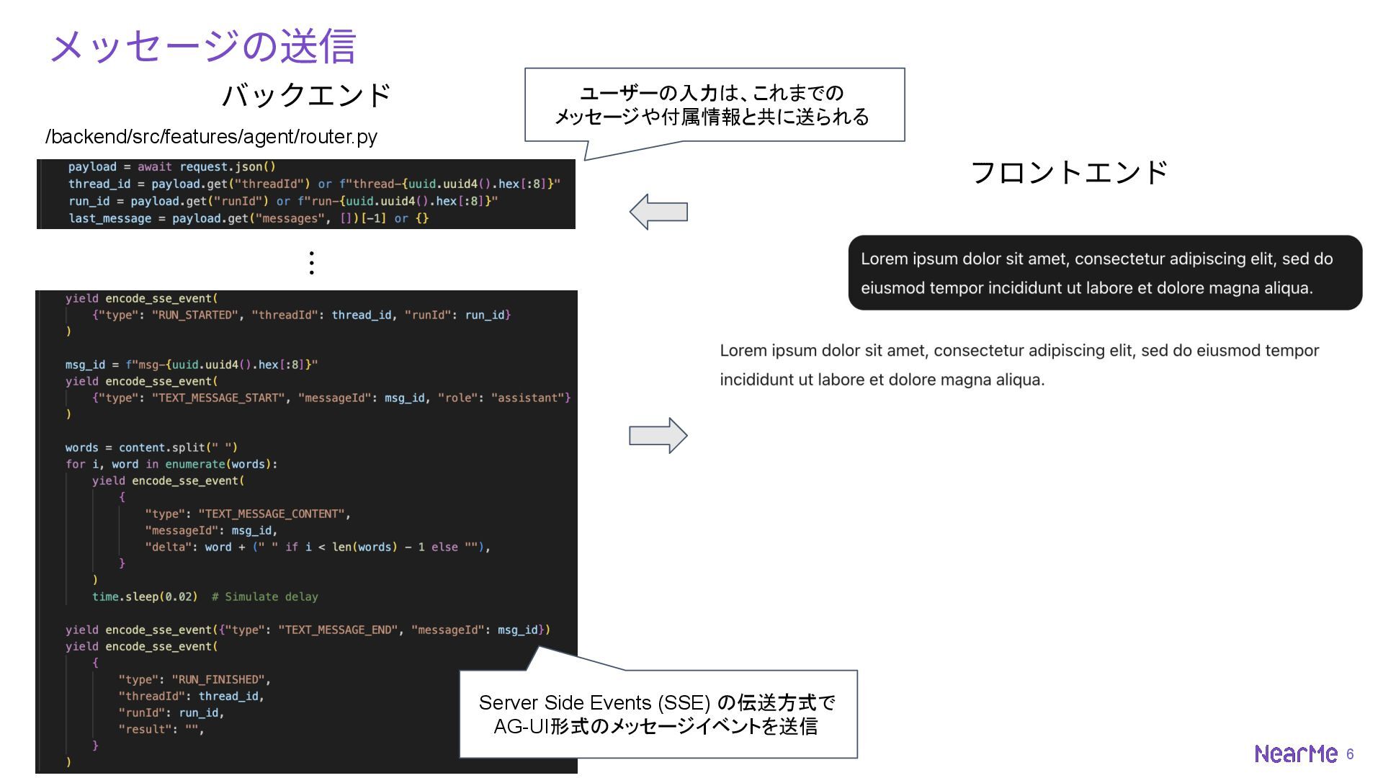Screen dimensions: 1383x778
Task: Click the vertical ellipsis between code blocks
Action: pyautogui.click(x=311, y=263)
